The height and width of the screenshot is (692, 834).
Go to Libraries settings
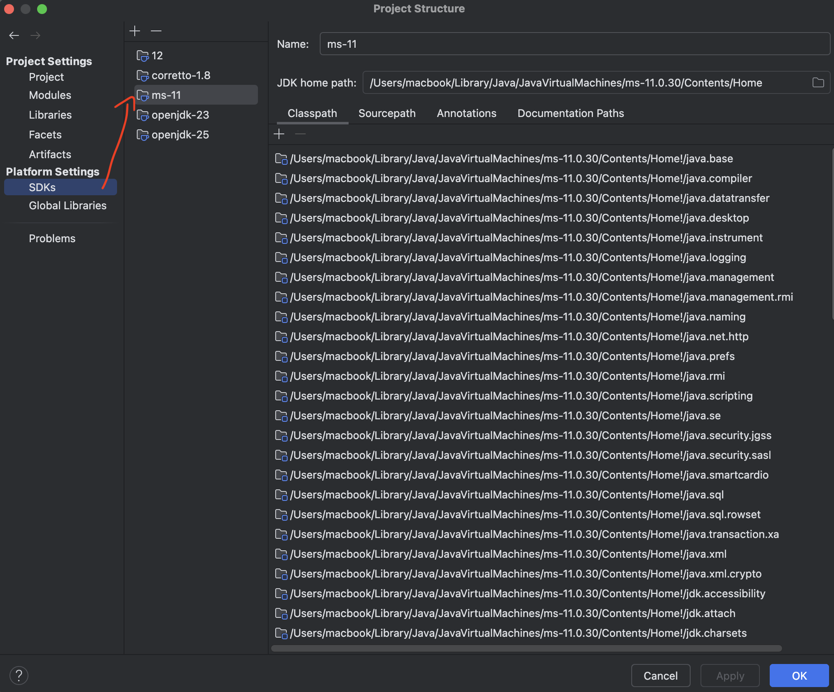50,115
